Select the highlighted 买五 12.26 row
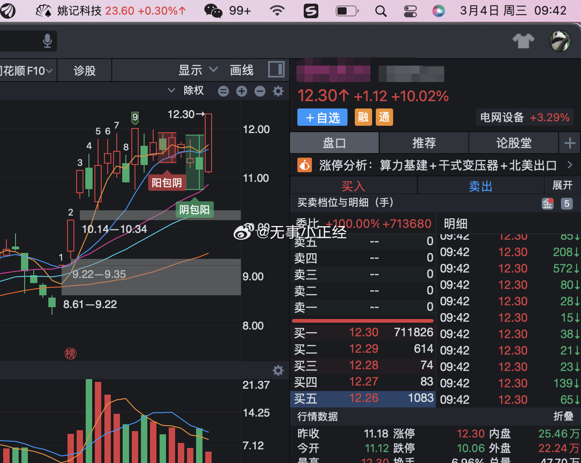581x463 pixels. tap(363, 398)
